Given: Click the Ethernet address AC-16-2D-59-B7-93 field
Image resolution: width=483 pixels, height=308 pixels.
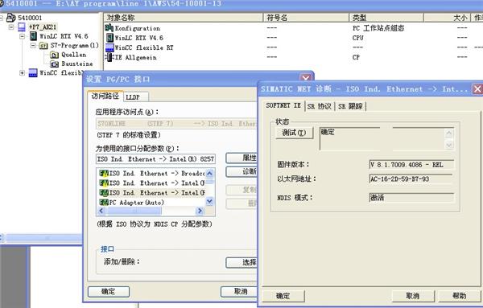Looking at the screenshot, I should (411, 179).
